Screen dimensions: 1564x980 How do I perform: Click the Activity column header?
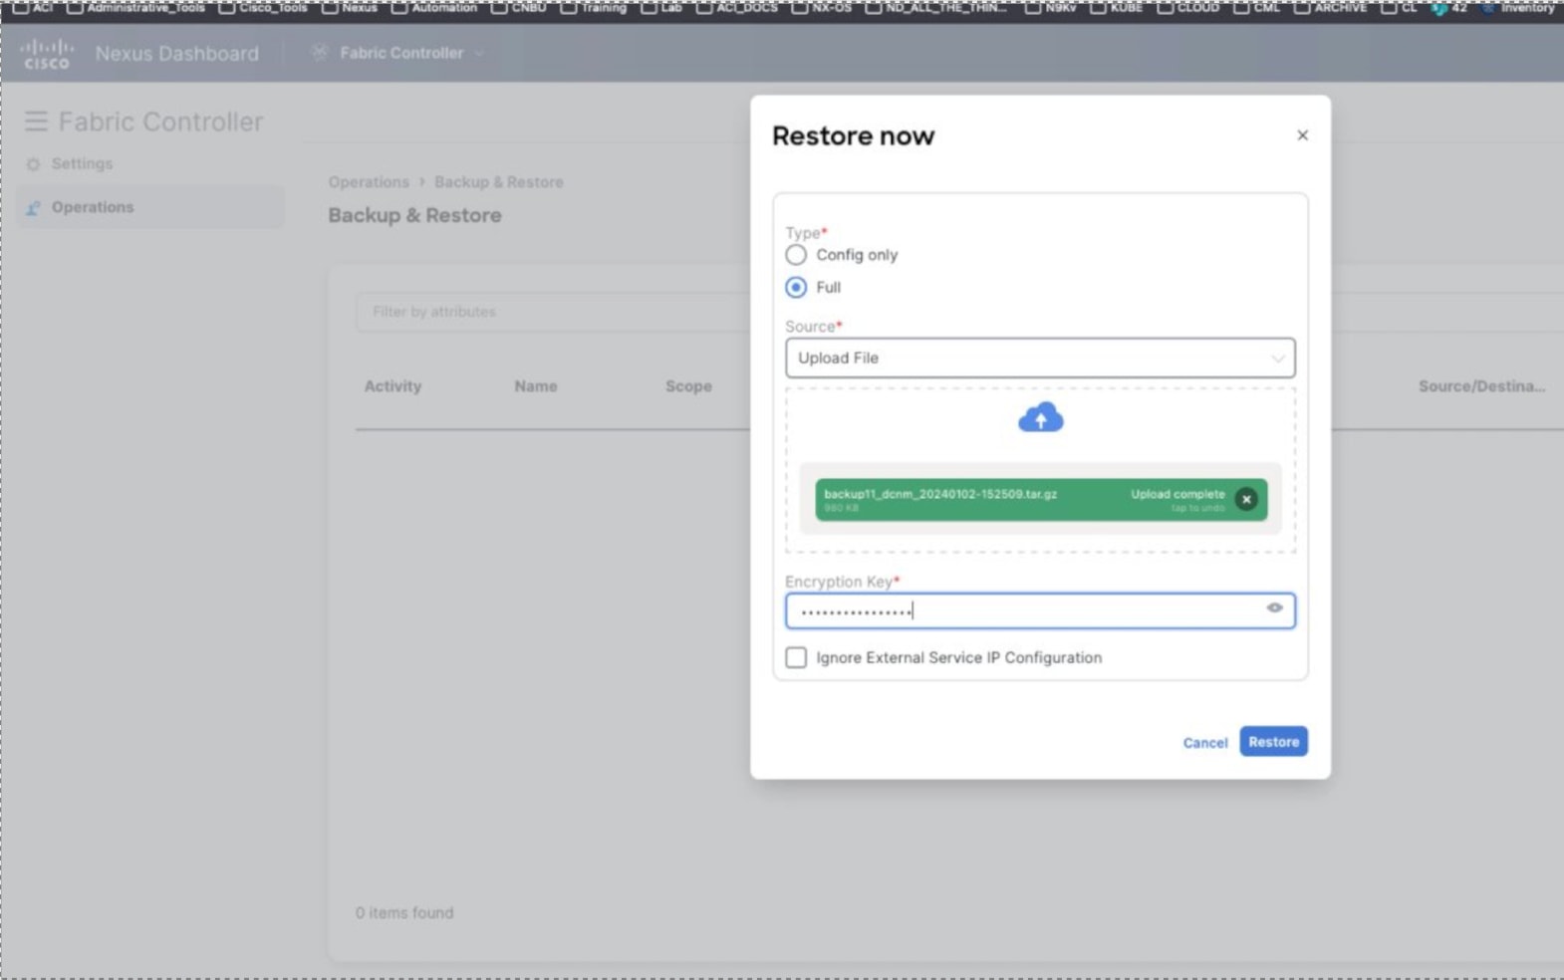[x=392, y=386]
